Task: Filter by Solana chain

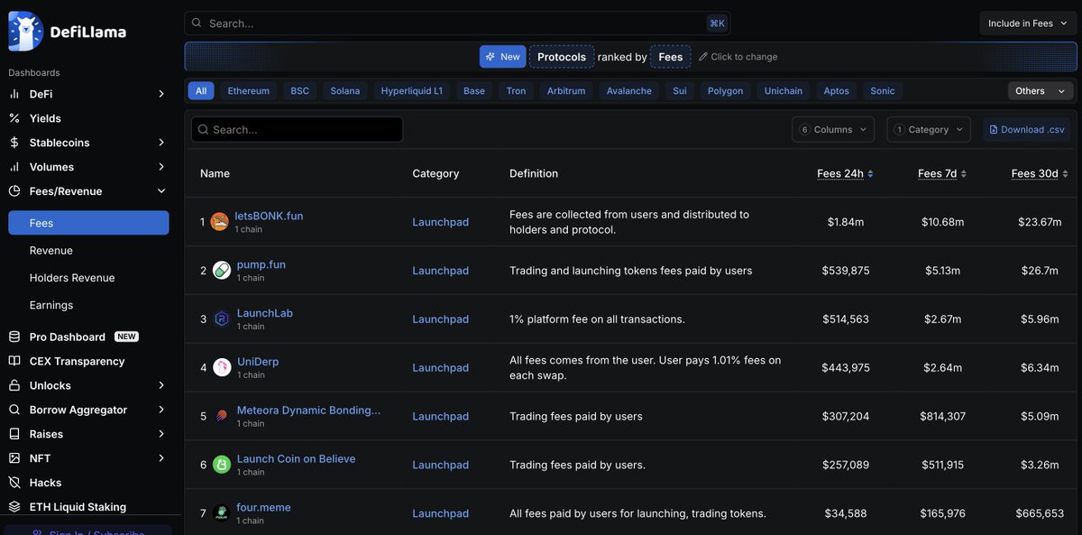Action: (x=345, y=91)
